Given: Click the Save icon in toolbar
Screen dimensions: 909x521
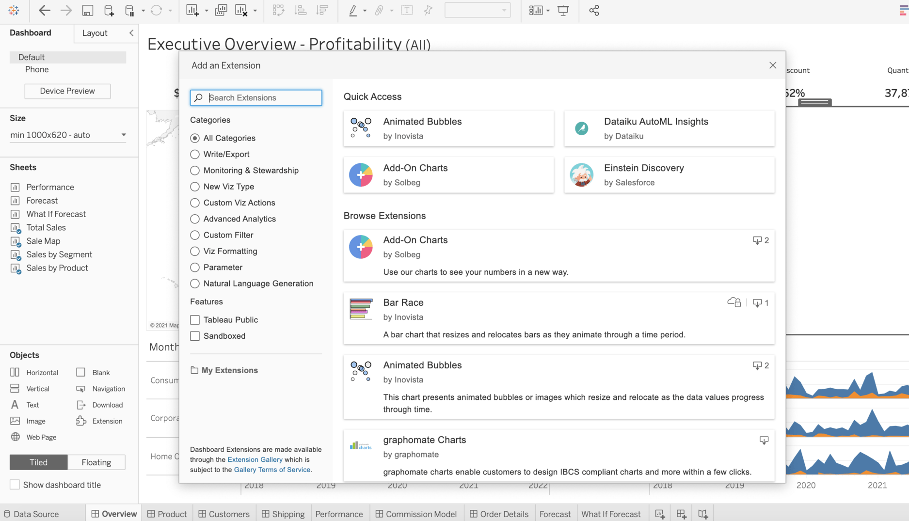Looking at the screenshot, I should pos(87,11).
